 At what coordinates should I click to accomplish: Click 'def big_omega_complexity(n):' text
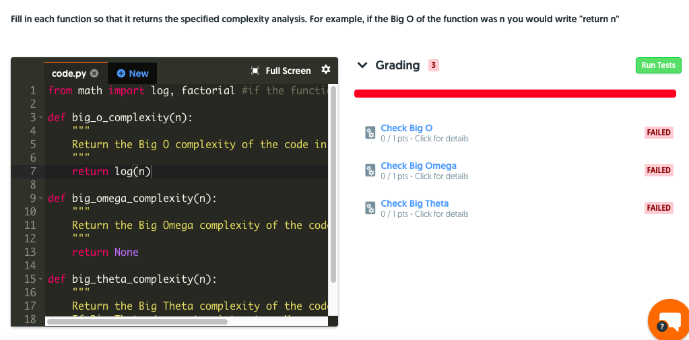[132, 198]
